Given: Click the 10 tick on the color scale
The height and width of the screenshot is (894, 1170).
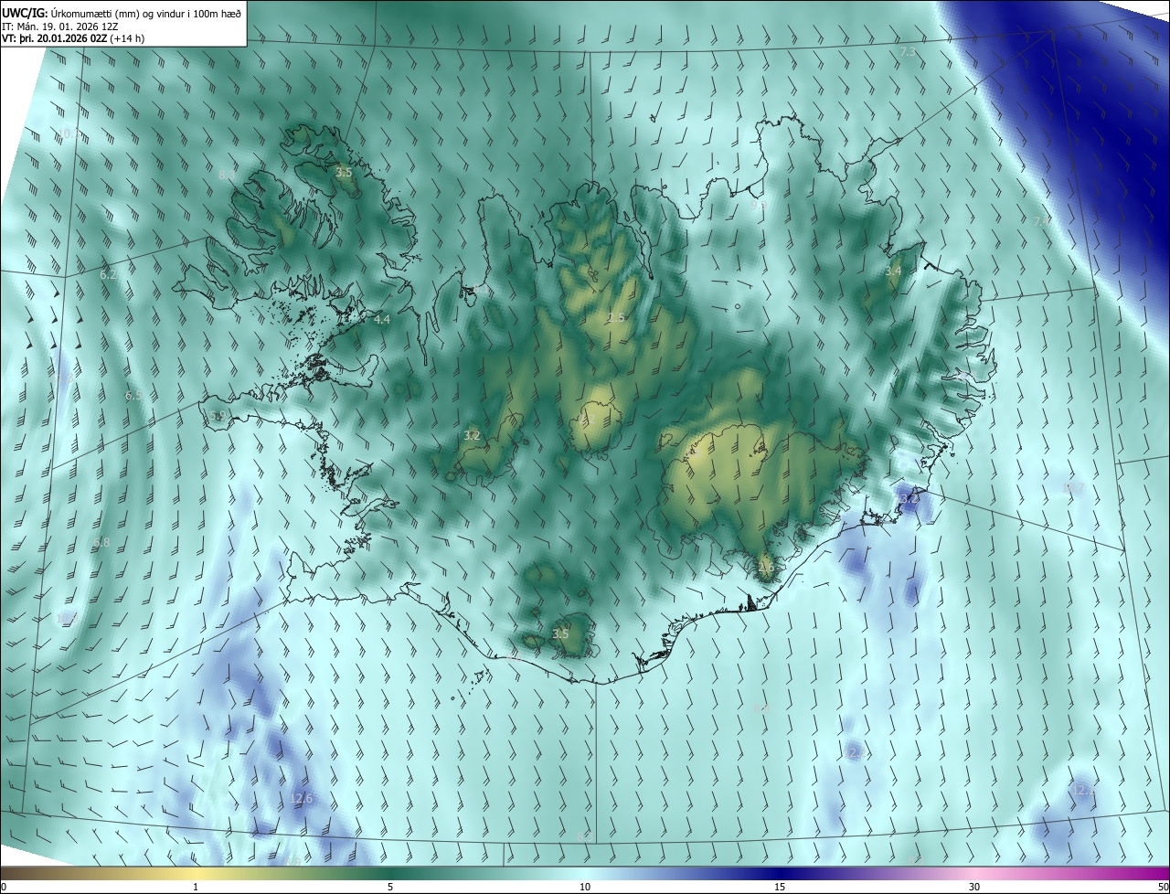Looking at the screenshot, I should 585,887.
